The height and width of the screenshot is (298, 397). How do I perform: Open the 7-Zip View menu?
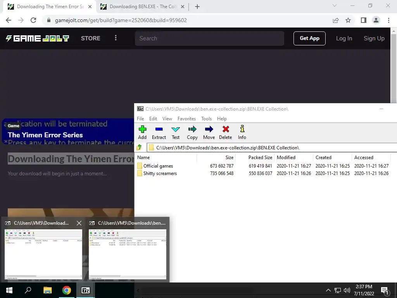coord(167,119)
